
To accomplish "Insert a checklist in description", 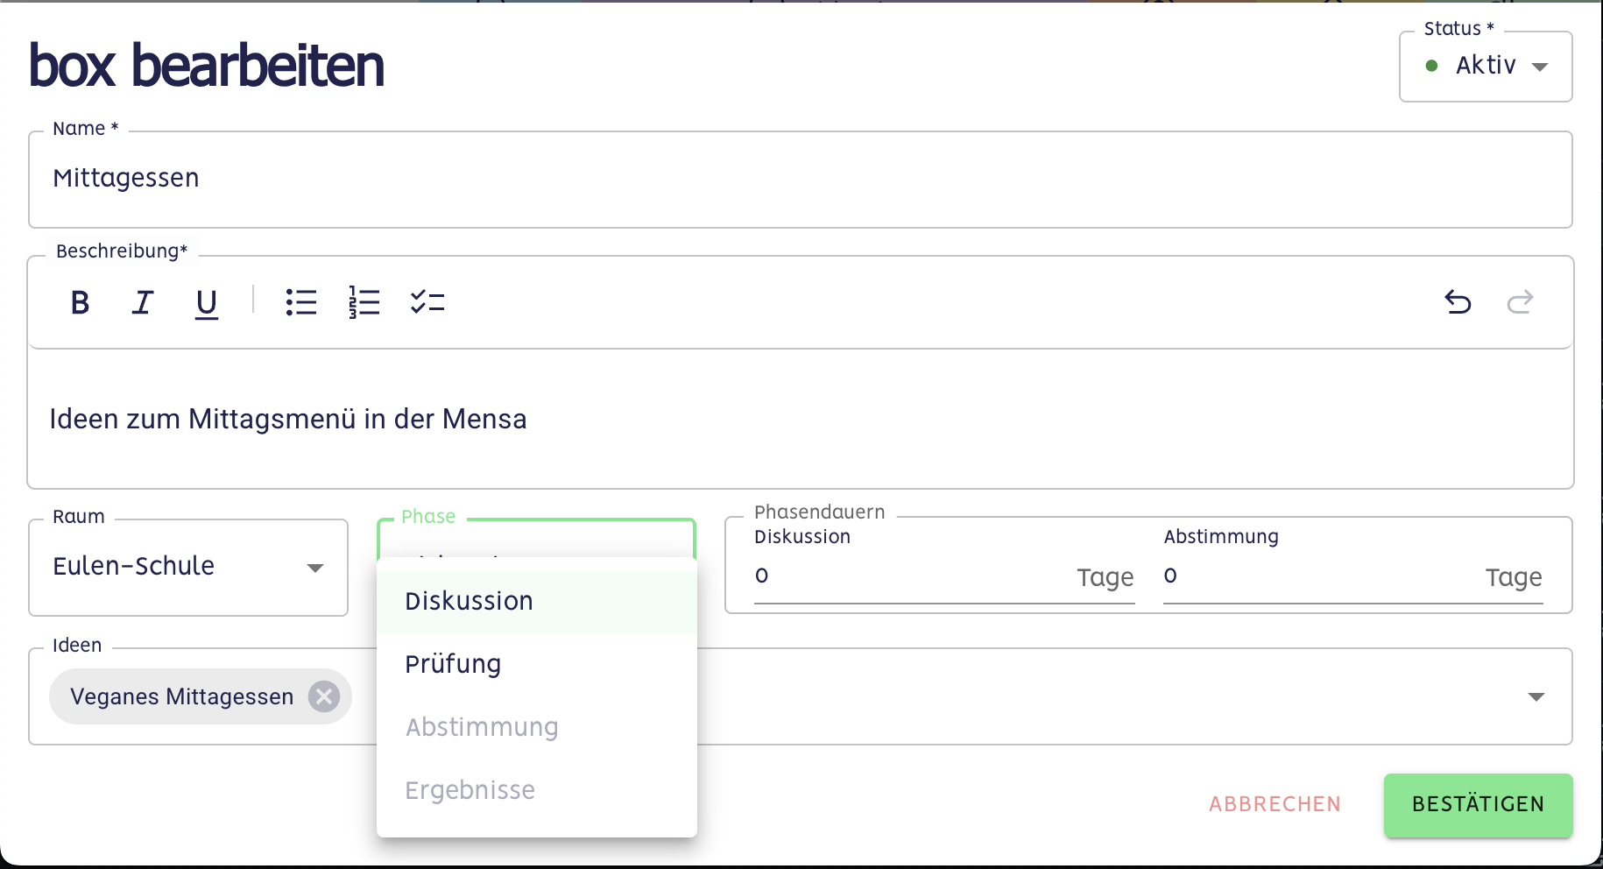I will (x=427, y=303).
